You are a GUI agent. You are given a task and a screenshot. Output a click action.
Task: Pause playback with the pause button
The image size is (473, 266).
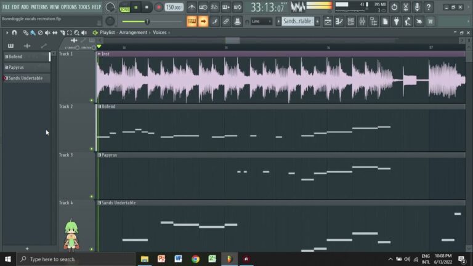135,7
